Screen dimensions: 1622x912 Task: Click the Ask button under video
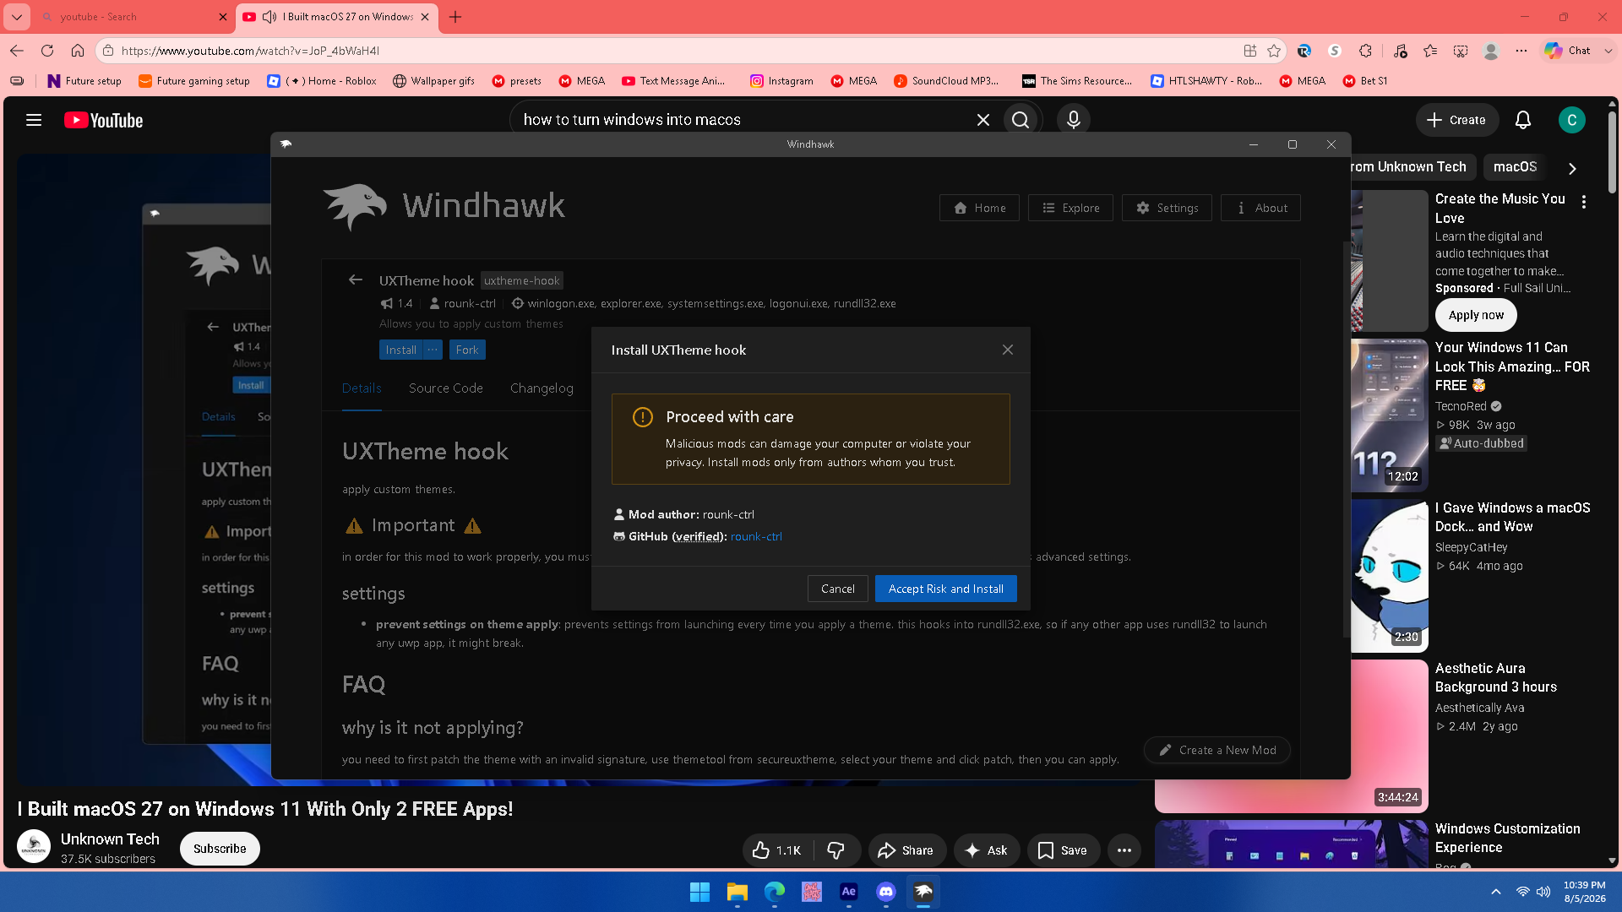(987, 850)
